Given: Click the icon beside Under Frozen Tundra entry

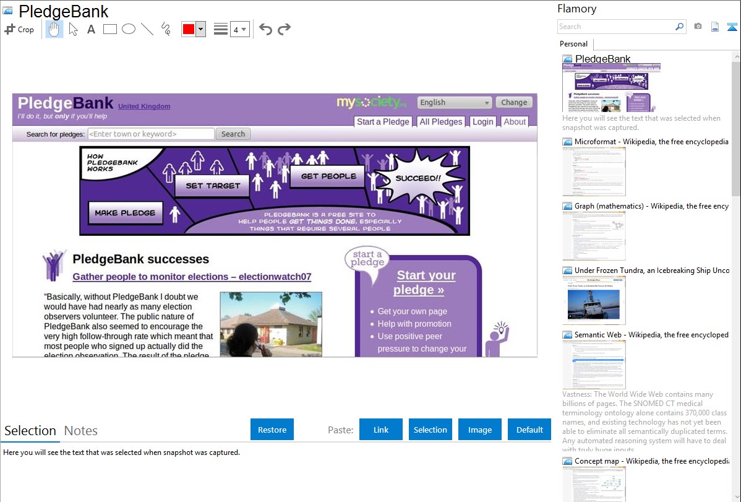Looking at the screenshot, I should (567, 270).
